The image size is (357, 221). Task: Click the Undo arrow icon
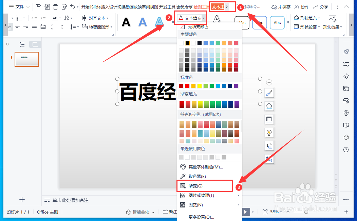pyautogui.click(x=72, y=7)
